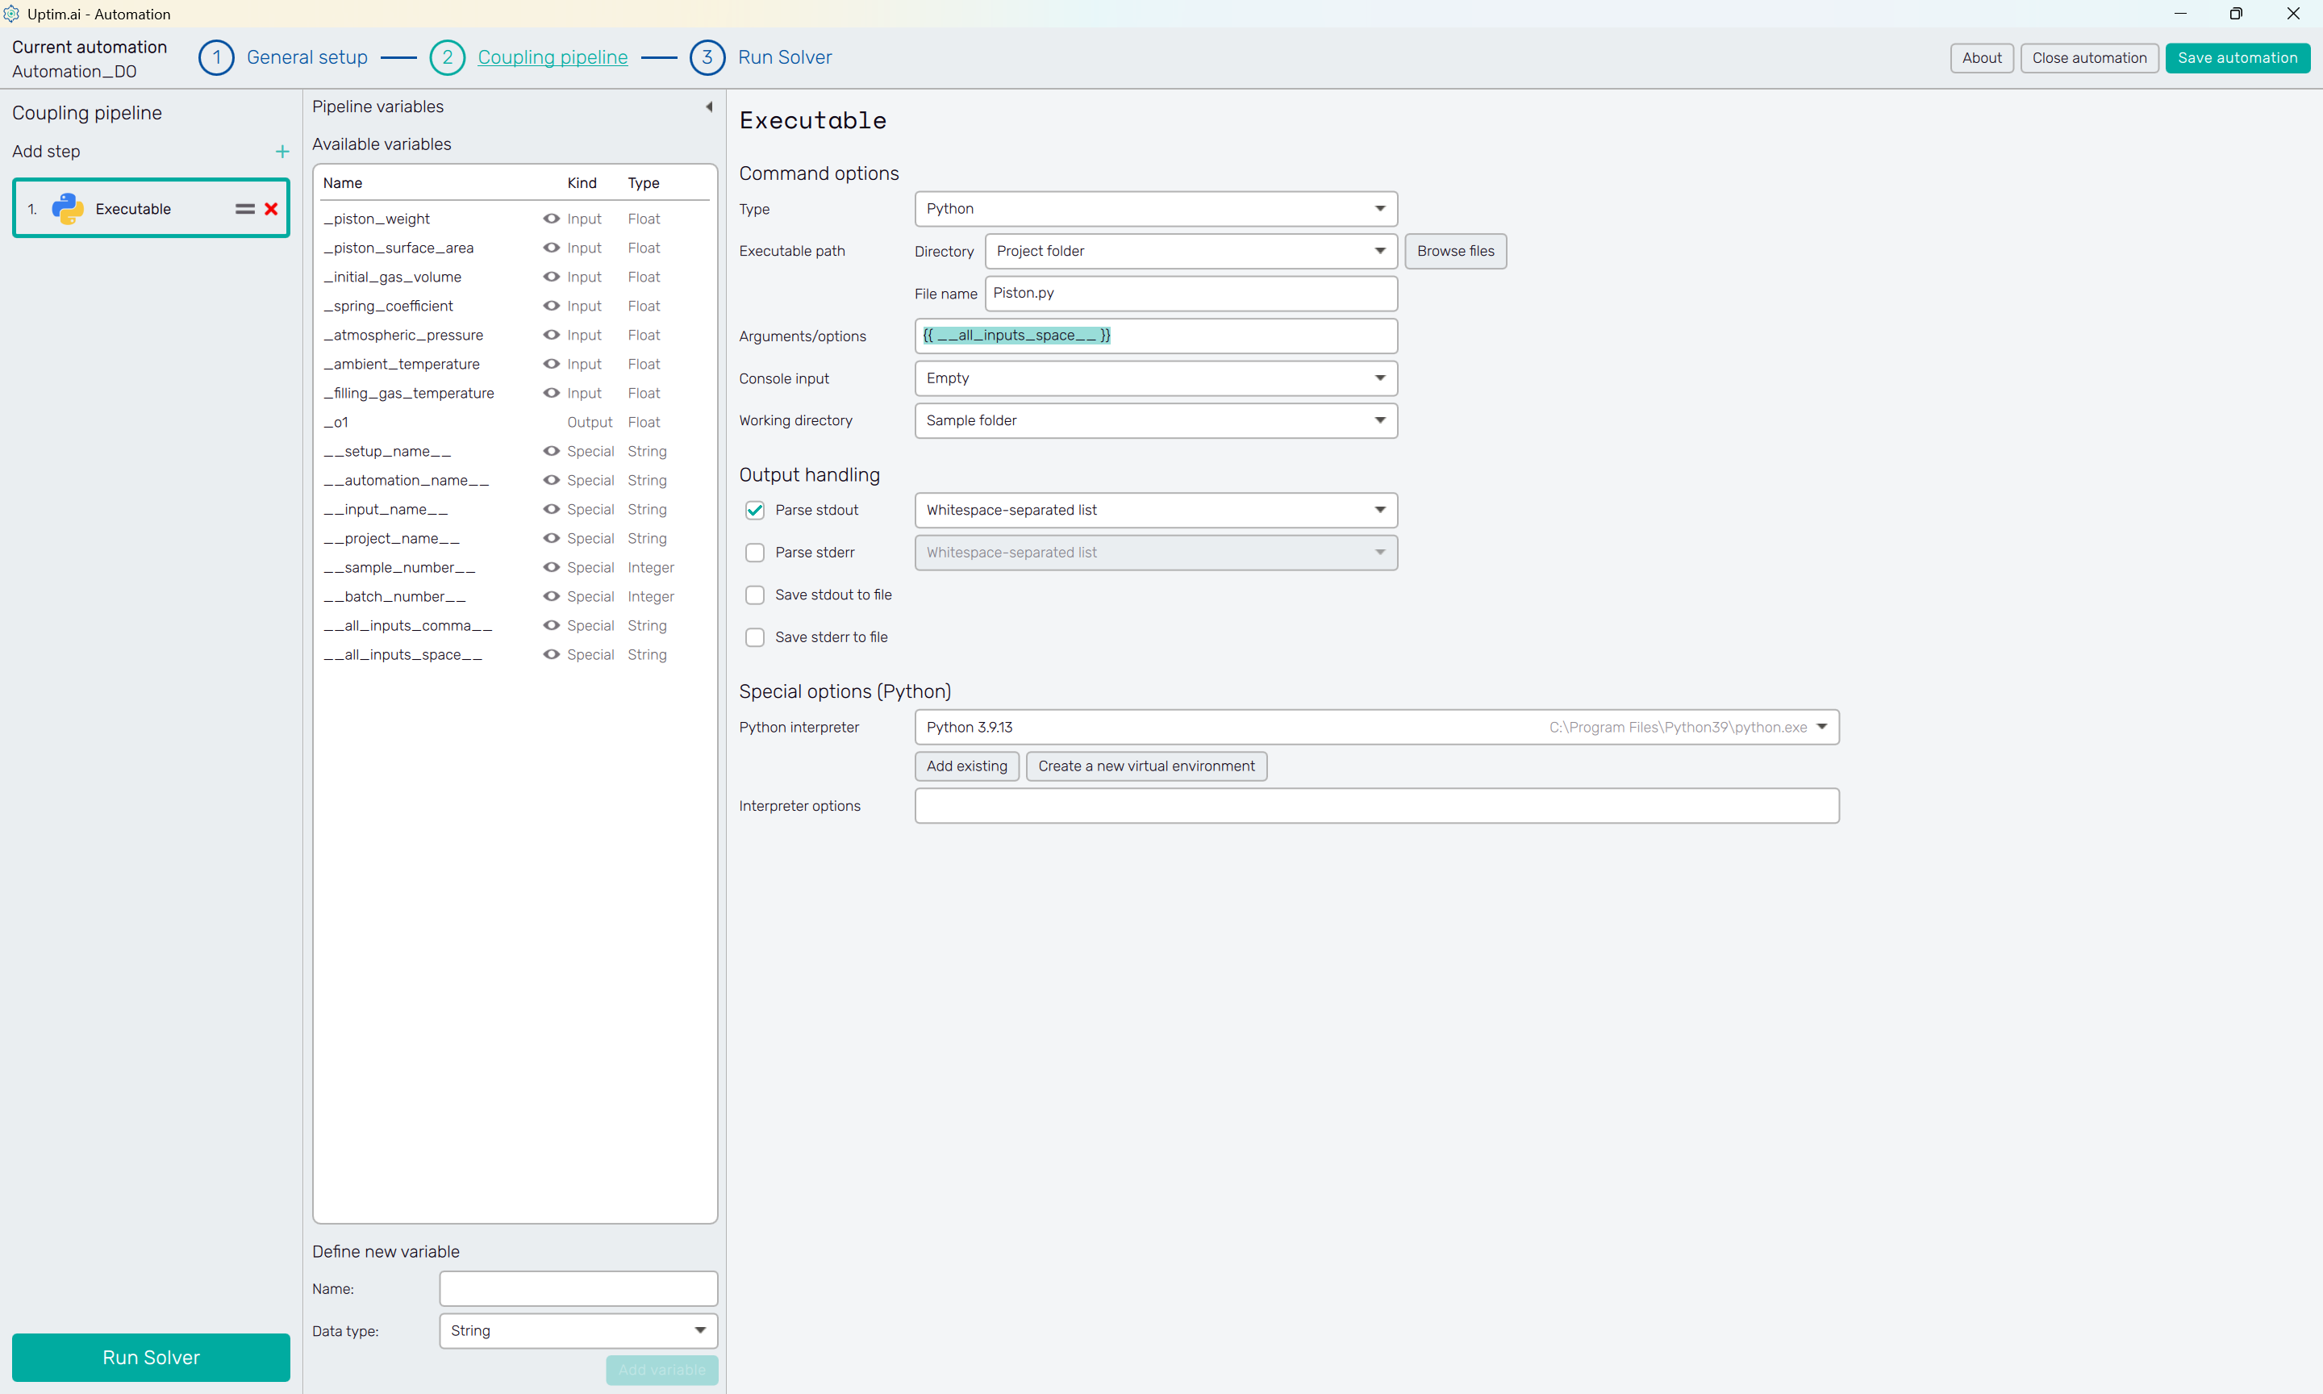
Task: Enable the Parse stderr checkbox
Action: 755,553
